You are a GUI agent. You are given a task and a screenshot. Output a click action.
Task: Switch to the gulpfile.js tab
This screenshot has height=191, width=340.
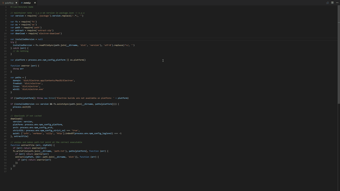point(9,3)
